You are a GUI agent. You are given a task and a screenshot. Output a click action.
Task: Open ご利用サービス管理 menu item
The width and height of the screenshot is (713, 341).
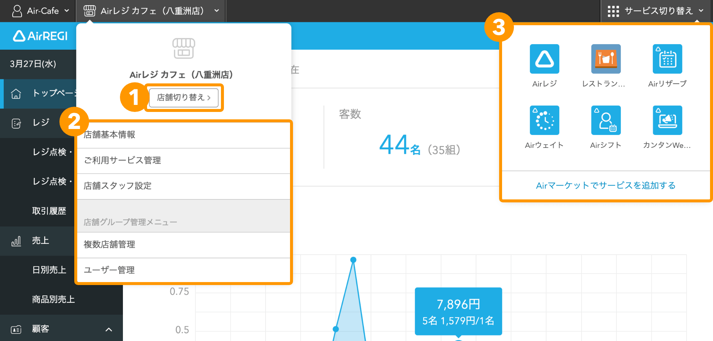coord(183,160)
